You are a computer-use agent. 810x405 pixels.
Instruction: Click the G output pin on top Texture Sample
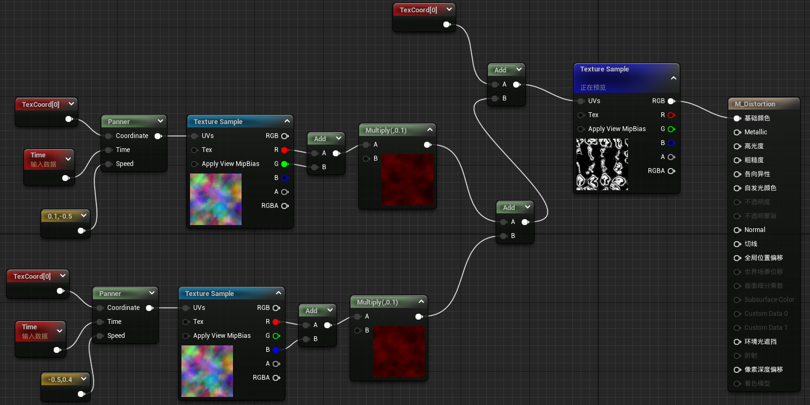coord(283,164)
